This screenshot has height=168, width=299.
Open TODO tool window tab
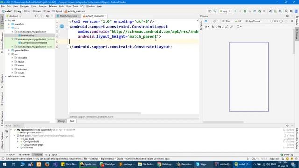click(x=10, y=154)
